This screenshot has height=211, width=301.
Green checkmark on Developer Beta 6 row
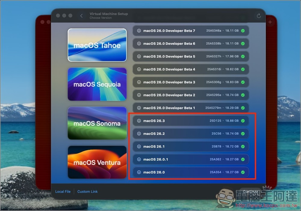243,44
